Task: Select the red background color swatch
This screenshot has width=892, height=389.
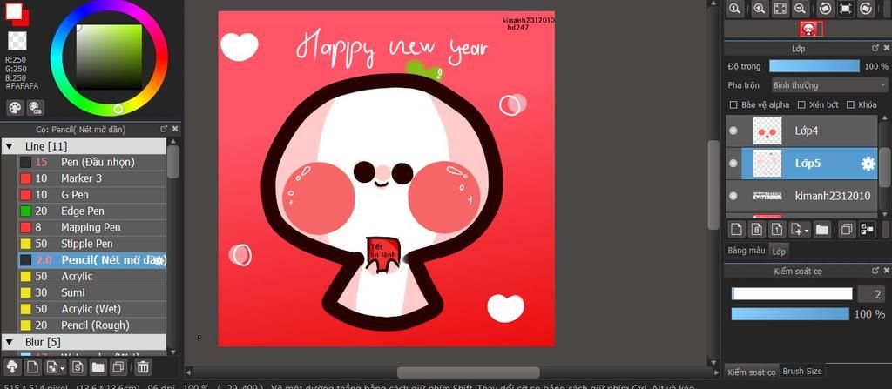Action: coord(24,20)
